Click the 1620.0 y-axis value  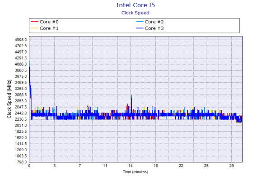coord(21,138)
